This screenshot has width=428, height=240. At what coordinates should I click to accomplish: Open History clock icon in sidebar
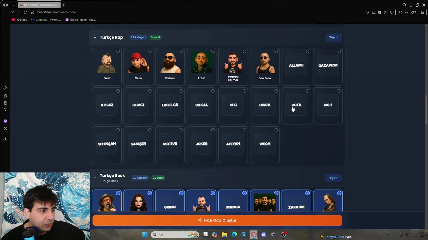(x=5, y=139)
